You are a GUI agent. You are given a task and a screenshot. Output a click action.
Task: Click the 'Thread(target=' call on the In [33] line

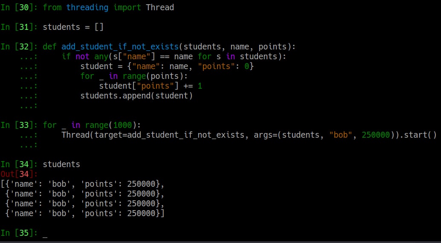tap(94, 135)
